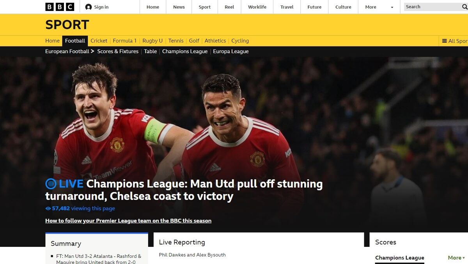Viewport: 468px width, 264px height.
Task: Open the All Sport hamburger menu icon
Action: click(x=444, y=41)
